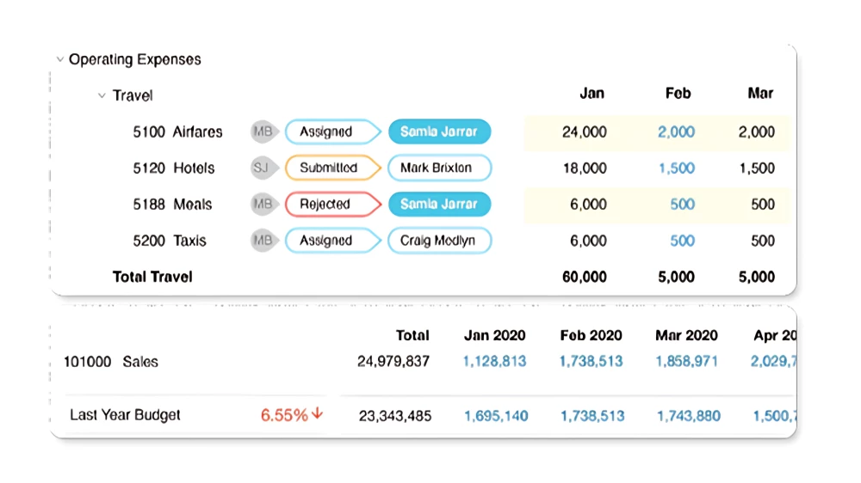Collapse the Operating Expenses section

[59, 60]
